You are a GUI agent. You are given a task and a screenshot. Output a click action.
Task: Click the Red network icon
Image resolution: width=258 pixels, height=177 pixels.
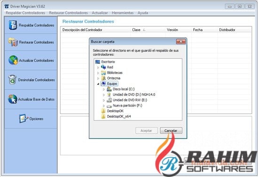tap(103, 67)
